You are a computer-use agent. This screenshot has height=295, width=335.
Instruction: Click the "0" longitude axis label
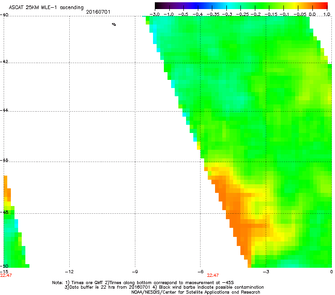pos(331,272)
